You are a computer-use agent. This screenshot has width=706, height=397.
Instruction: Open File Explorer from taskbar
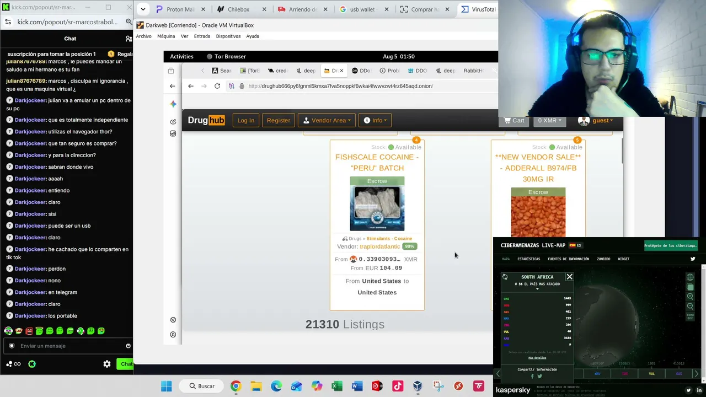tap(256, 386)
